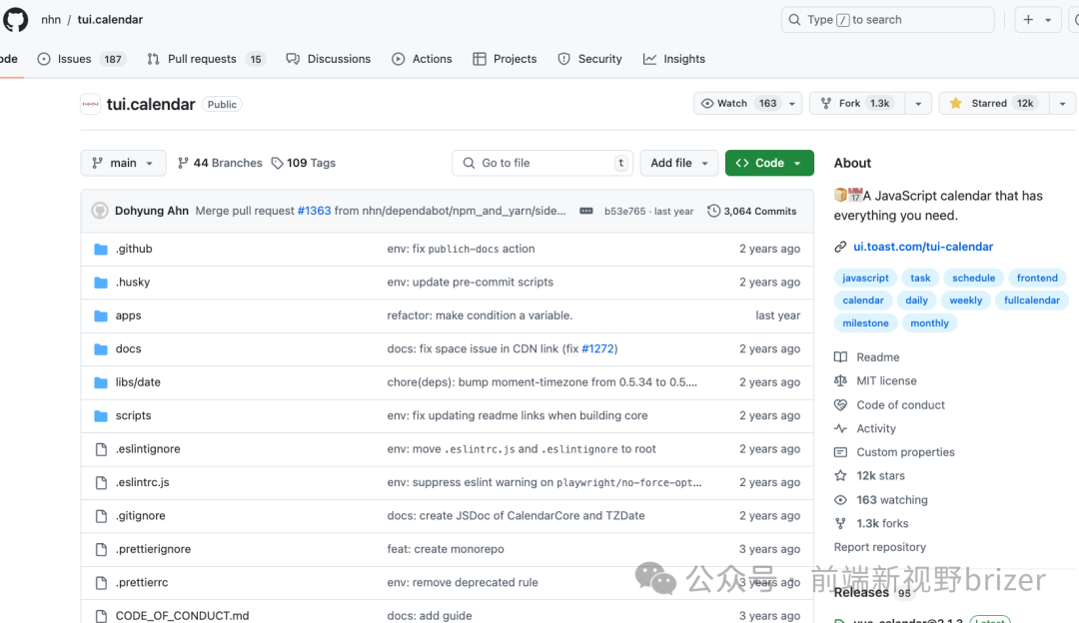Focus the Type / to search box

tap(888, 20)
